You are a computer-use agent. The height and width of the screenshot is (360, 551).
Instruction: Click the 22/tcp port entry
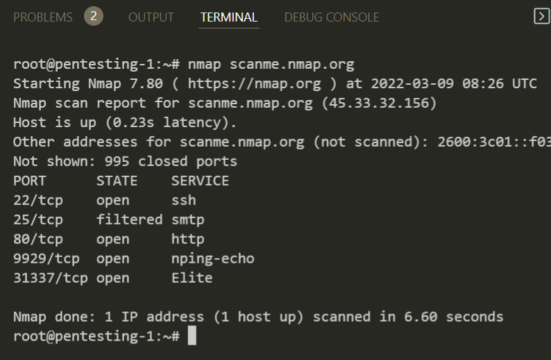[x=37, y=200]
